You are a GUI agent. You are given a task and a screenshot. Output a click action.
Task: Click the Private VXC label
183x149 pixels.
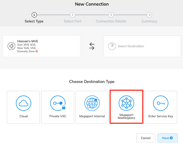click(58, 116)
